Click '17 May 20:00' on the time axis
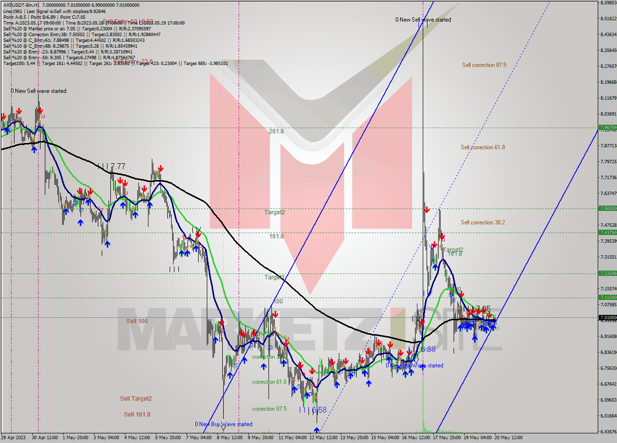Viewport: 617px width, 443px height. point(446,438)
